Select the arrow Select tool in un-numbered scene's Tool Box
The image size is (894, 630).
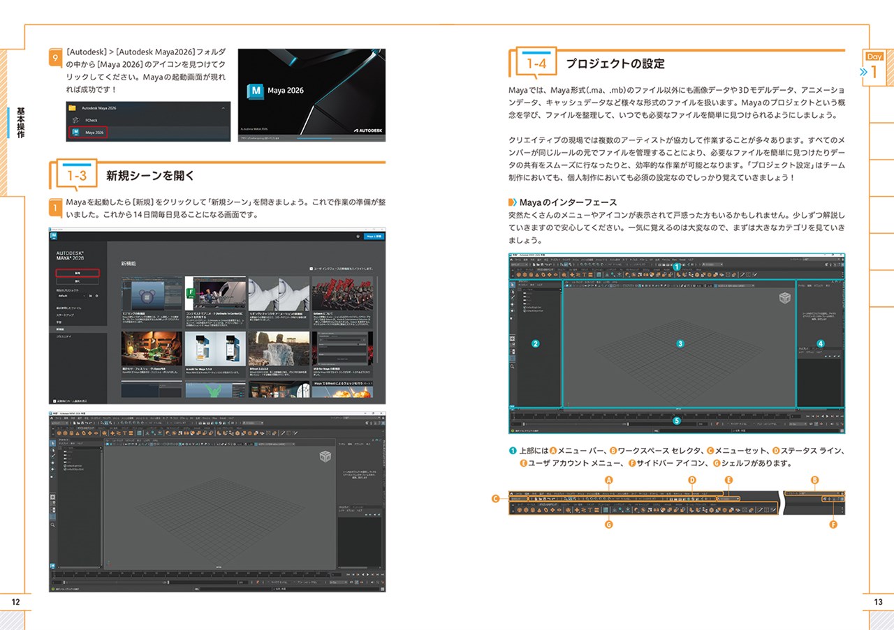click(53, 442)
